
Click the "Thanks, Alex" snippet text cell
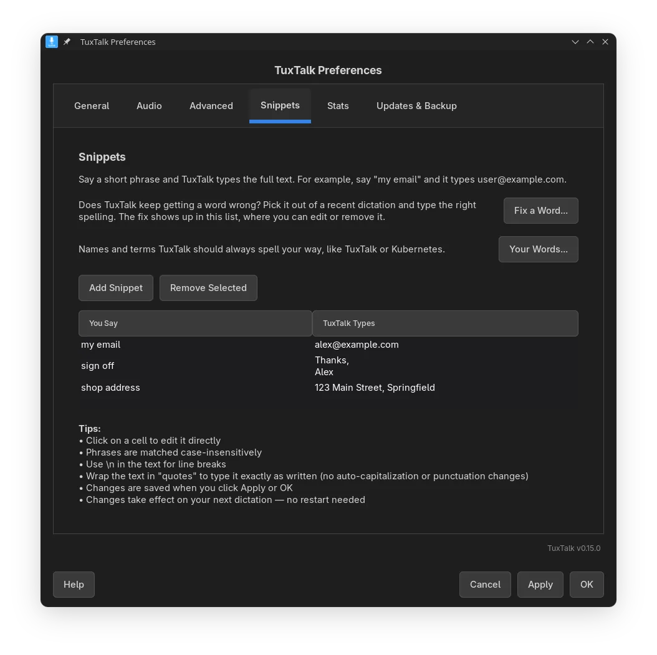click(446, 366)
